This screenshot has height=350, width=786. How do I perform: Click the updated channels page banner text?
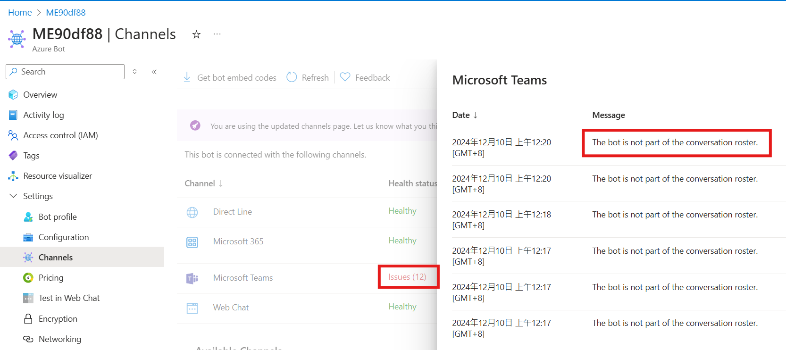click(324, 126)
